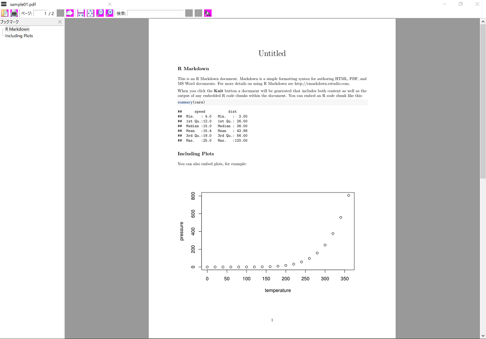Go to the next page arrow
The width and height of the screenshot is (486, 339).
click(70, 13)
